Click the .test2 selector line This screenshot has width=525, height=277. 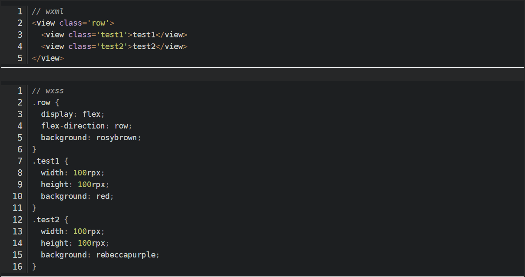click(46, 220)
